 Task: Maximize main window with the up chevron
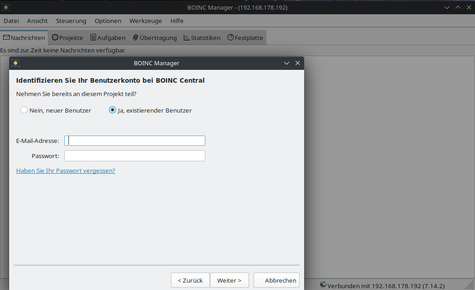pyautogui.click(x=458, y=7)
